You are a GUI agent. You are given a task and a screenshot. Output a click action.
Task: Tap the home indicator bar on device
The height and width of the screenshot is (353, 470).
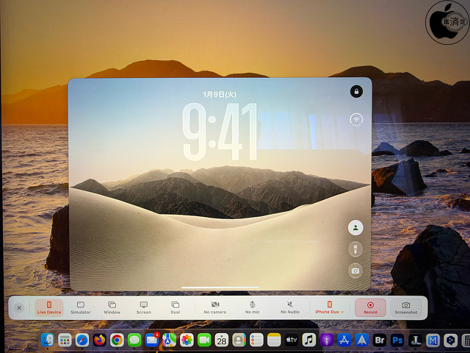220,288
